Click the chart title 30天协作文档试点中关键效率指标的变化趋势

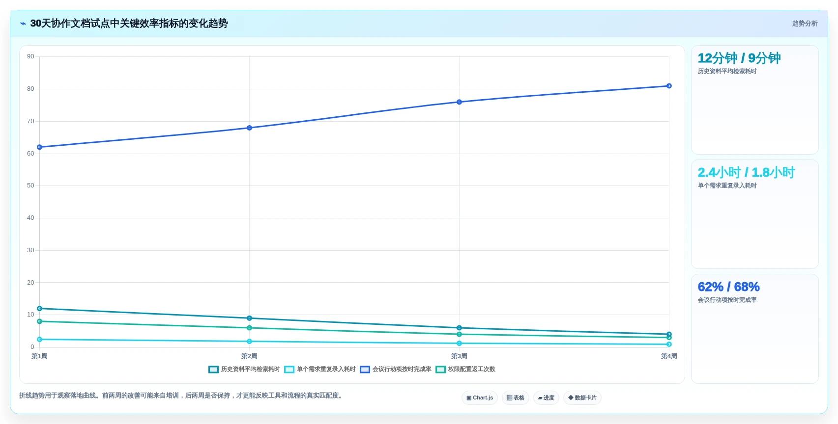click(129, 24)
